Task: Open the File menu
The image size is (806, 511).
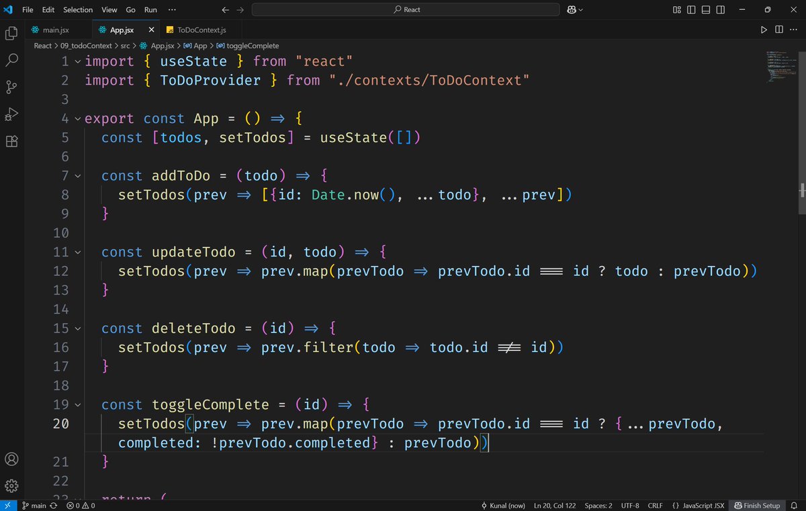Action: pos(28,10)
